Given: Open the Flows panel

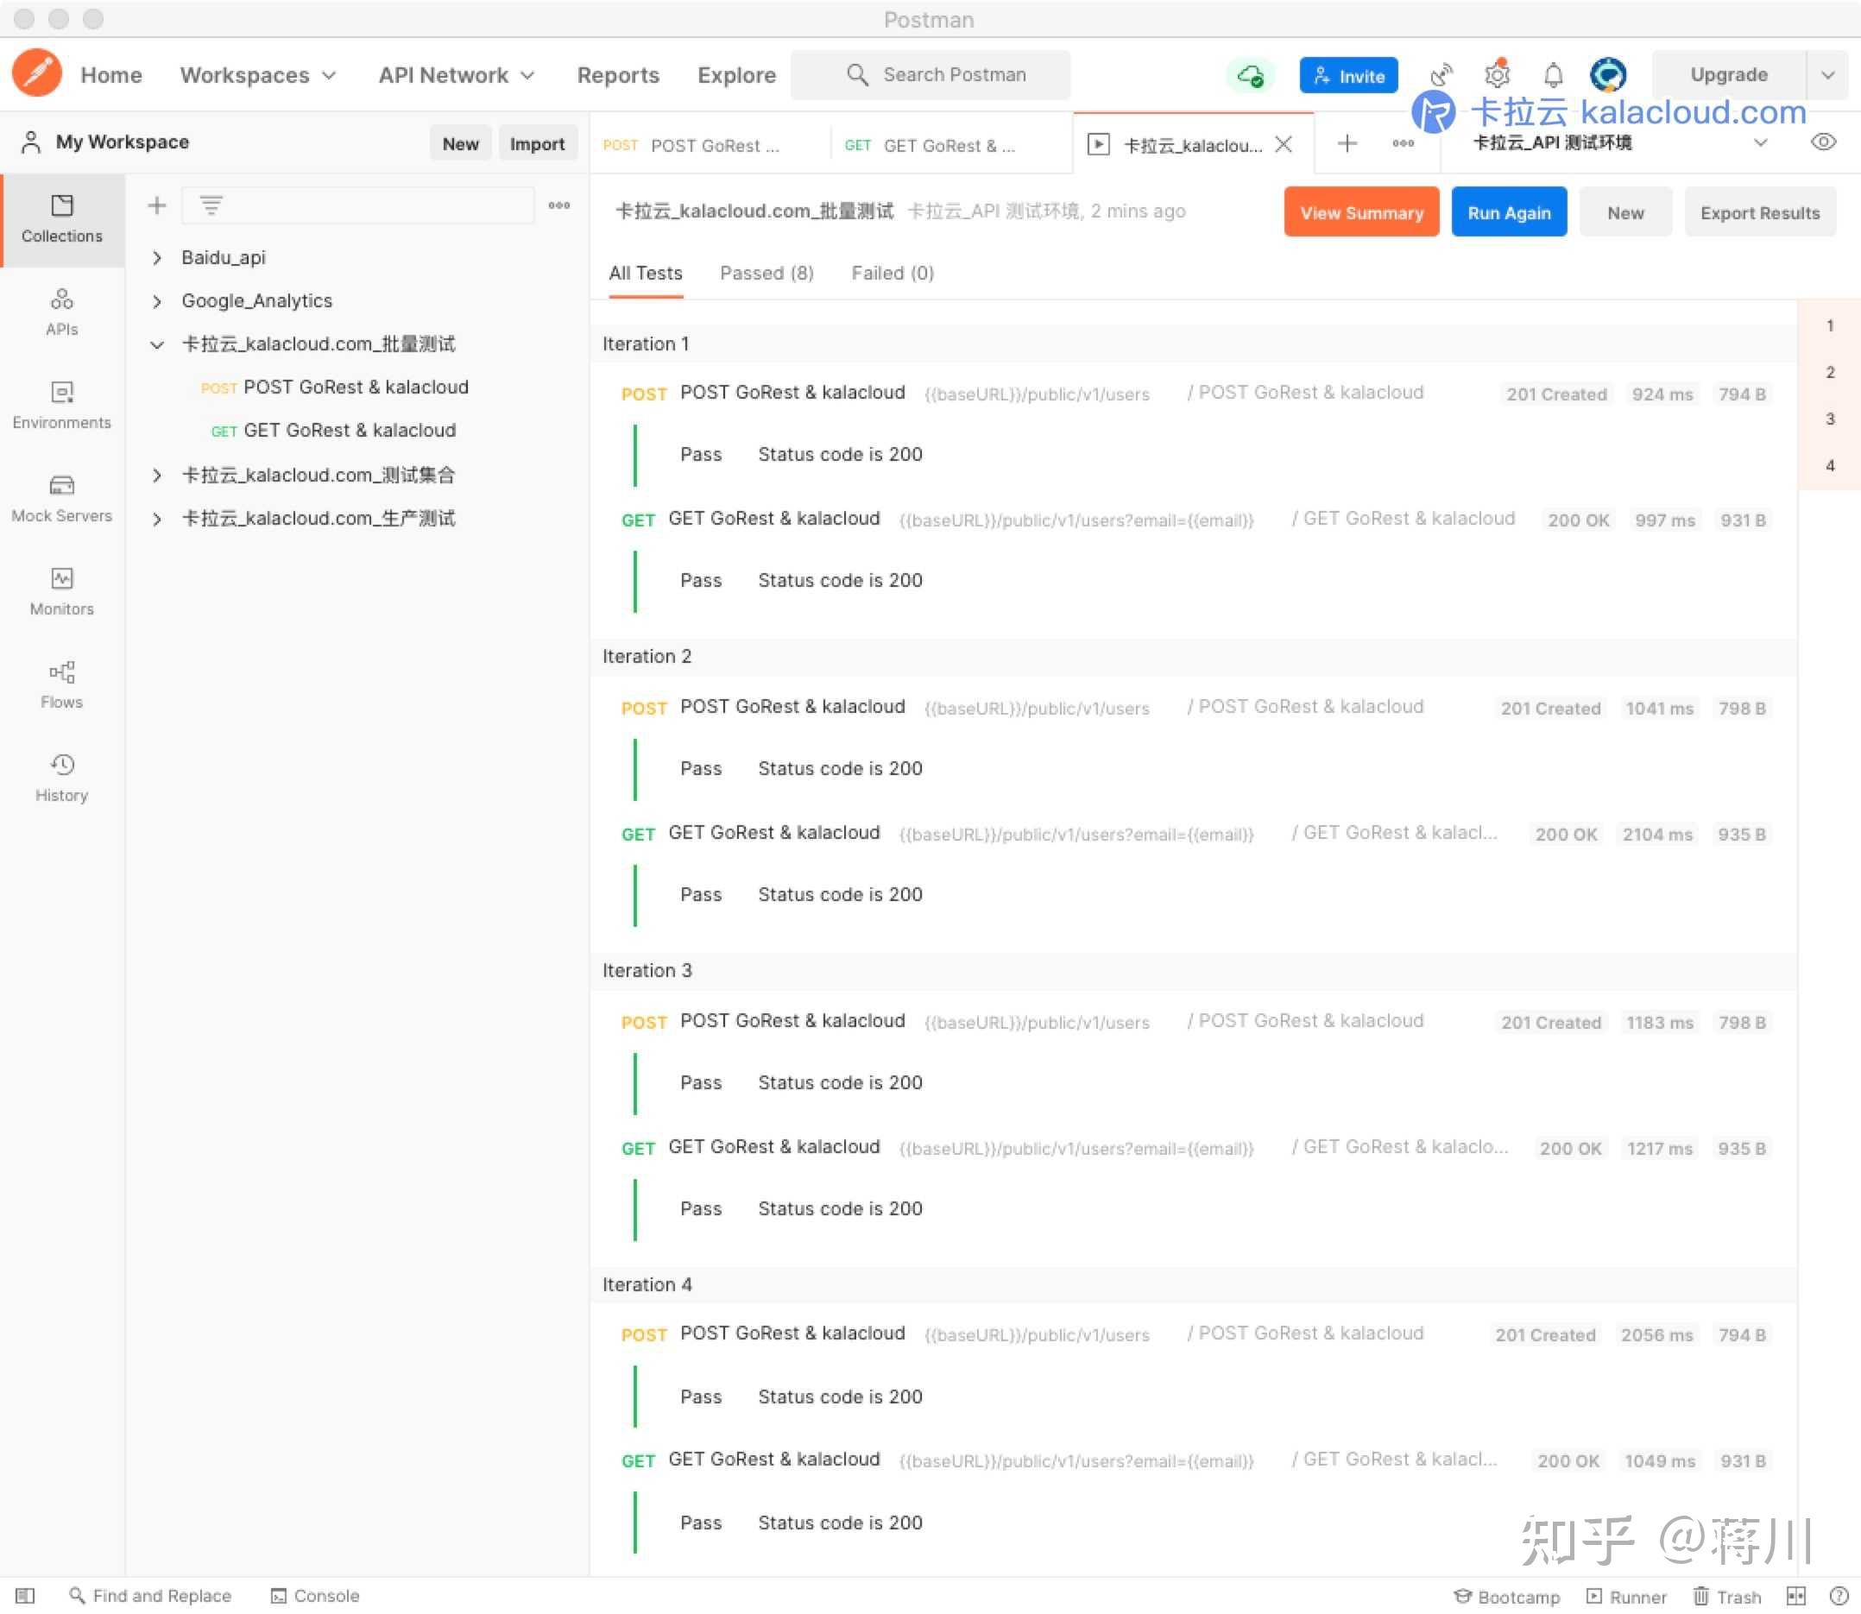Looking at the screenshot, I should tap(61, 684).
